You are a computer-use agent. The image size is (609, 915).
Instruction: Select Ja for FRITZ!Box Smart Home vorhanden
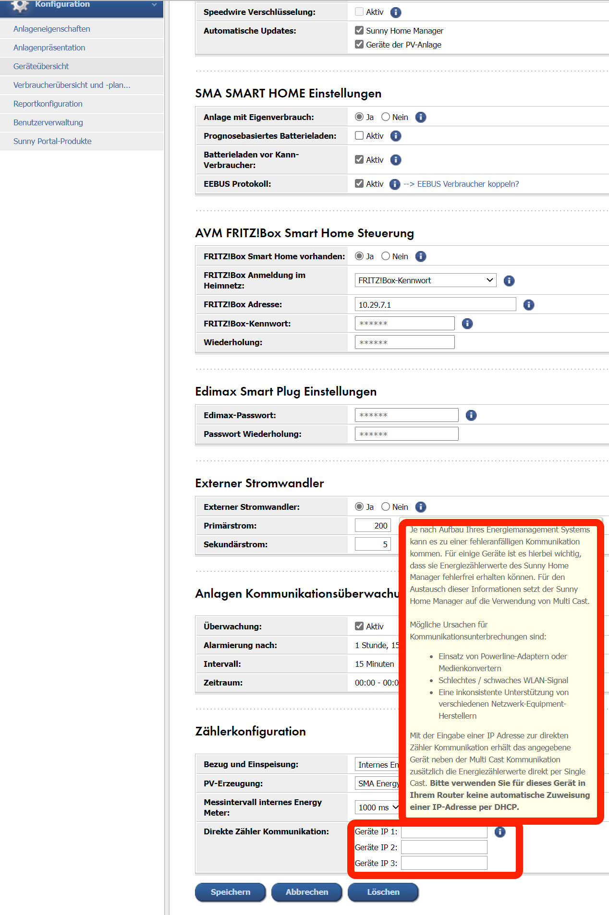(x=359, y=256)
